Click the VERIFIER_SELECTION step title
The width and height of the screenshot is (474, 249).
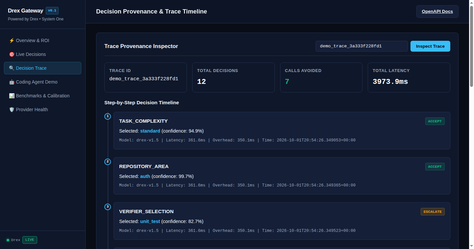click(146, 212)
